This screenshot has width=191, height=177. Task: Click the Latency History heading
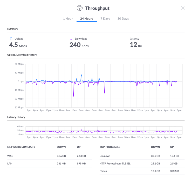click(16, 117)
